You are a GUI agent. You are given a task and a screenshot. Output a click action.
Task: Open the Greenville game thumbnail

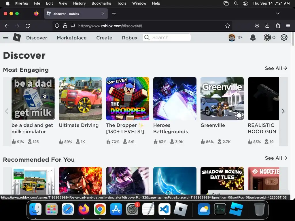pos(222,99)
